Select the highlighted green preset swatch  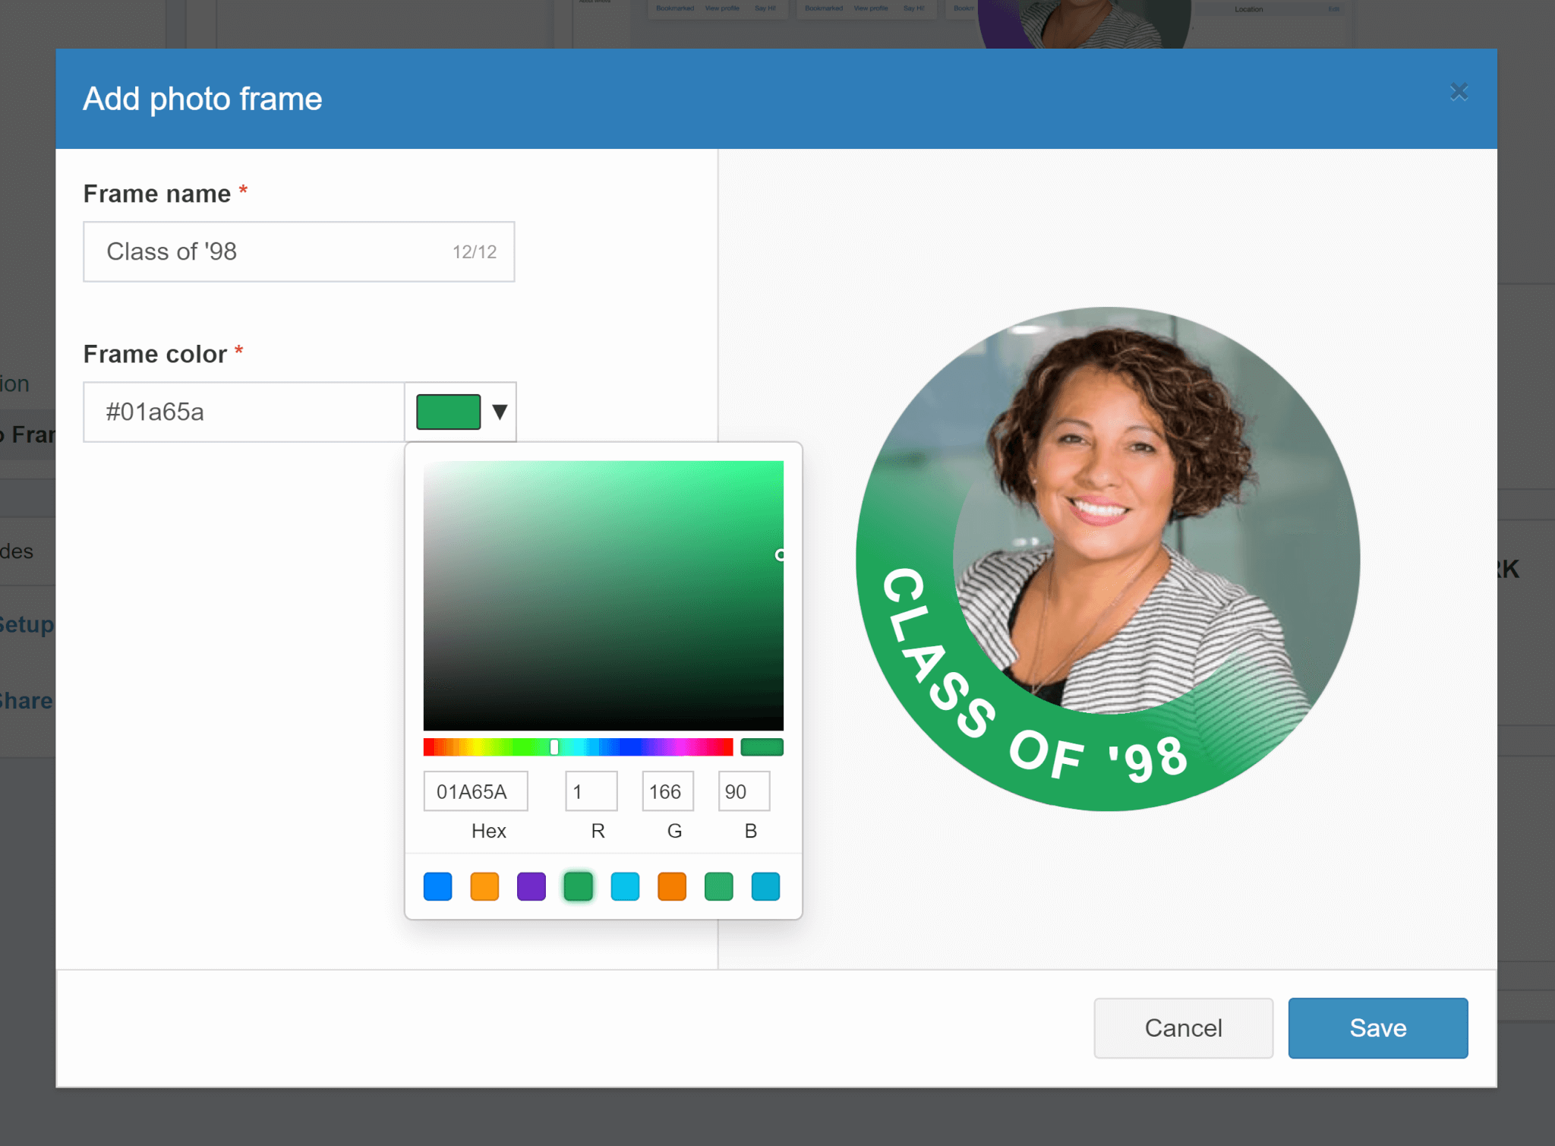point(579,886)
